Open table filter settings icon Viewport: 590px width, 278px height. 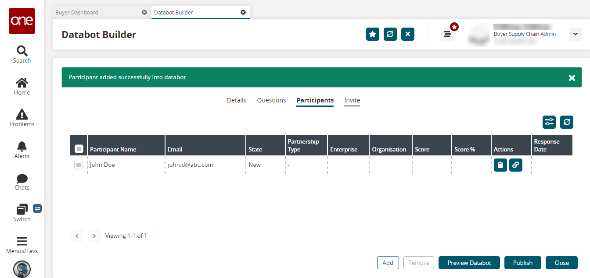click(x=549, y=122)
